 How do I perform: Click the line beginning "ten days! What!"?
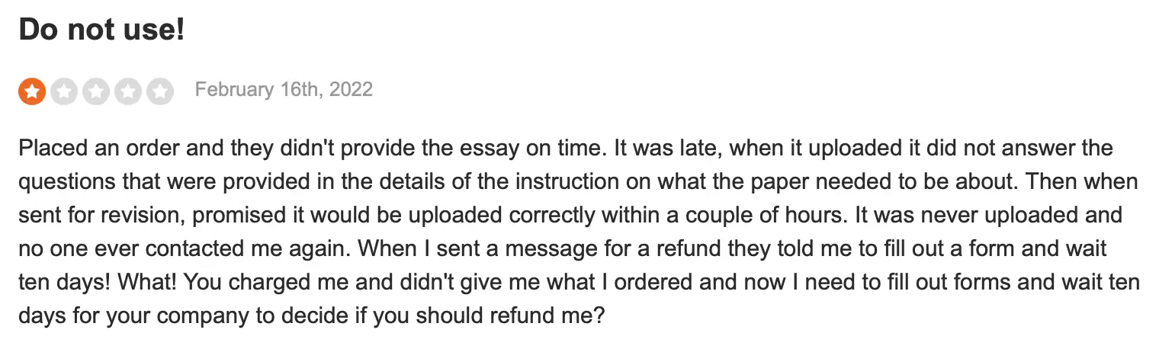[579, 283]
